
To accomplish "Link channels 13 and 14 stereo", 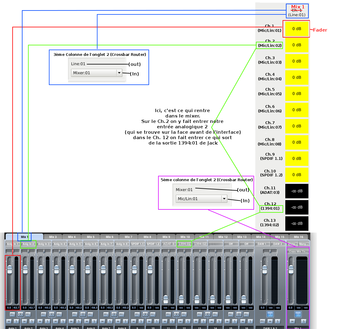I will tap(208, 314).
